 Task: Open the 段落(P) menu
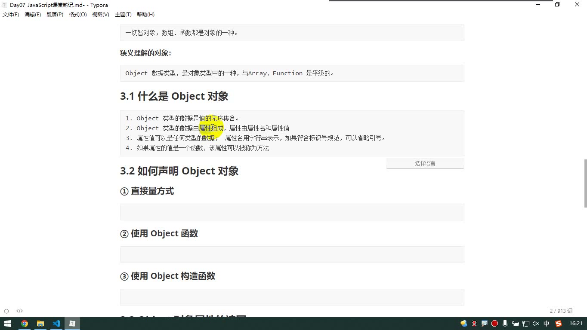[55, 15]
